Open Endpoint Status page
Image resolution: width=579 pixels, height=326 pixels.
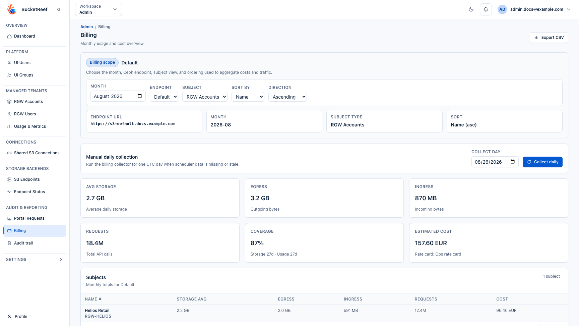pyautogui.click(x=35, y=192)
